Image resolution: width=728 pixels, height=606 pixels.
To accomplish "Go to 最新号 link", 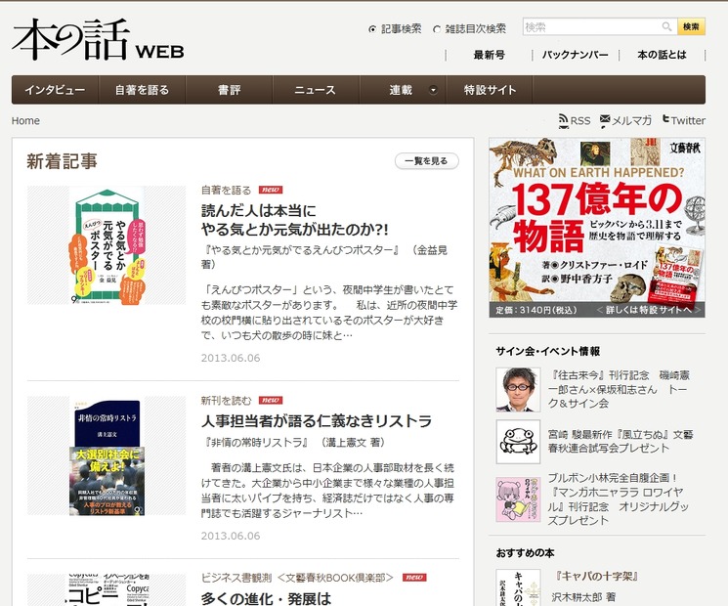I will point(489,55).
